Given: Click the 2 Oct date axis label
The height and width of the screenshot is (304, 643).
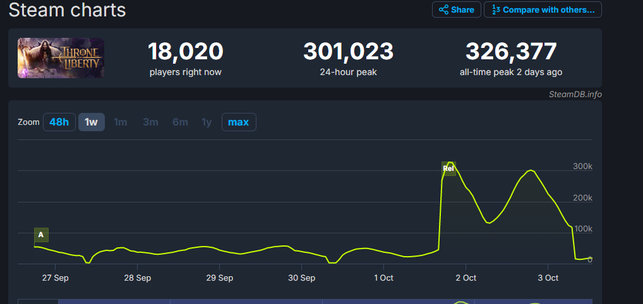Looking at the screenshot, I should pos(466,278).
